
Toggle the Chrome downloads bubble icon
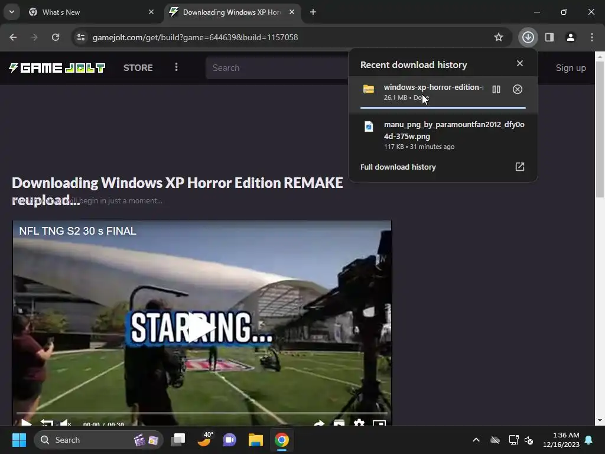(x=528, y=37)
